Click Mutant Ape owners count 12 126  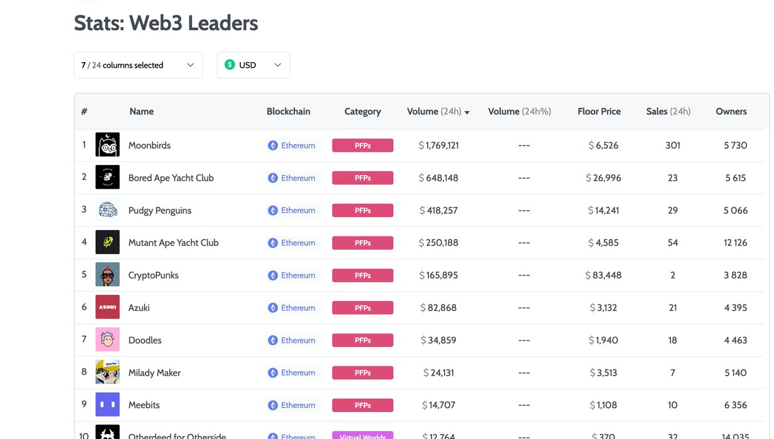pyautogui.click(x=735, y=243)
